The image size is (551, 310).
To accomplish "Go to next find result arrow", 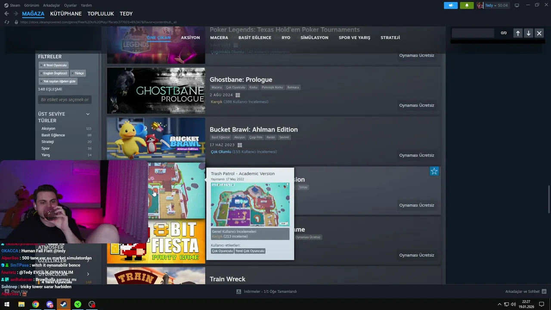I will (528, 33).
